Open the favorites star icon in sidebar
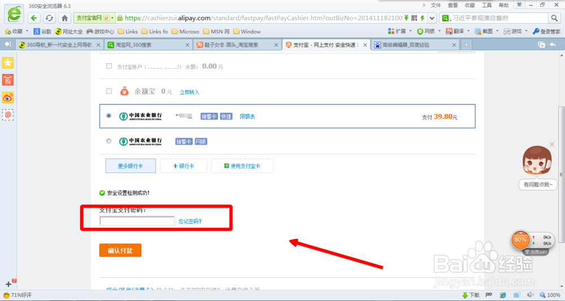Screen dimensions: 565x301 click(8, 63)
